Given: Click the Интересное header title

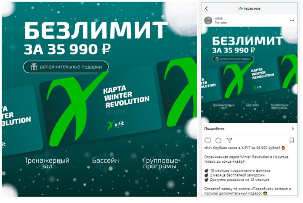Looking at the screenshot, I should coord(249,8).
